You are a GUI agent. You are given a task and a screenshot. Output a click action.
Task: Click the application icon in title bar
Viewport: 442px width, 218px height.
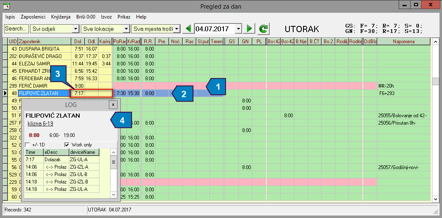click(6, 6)
